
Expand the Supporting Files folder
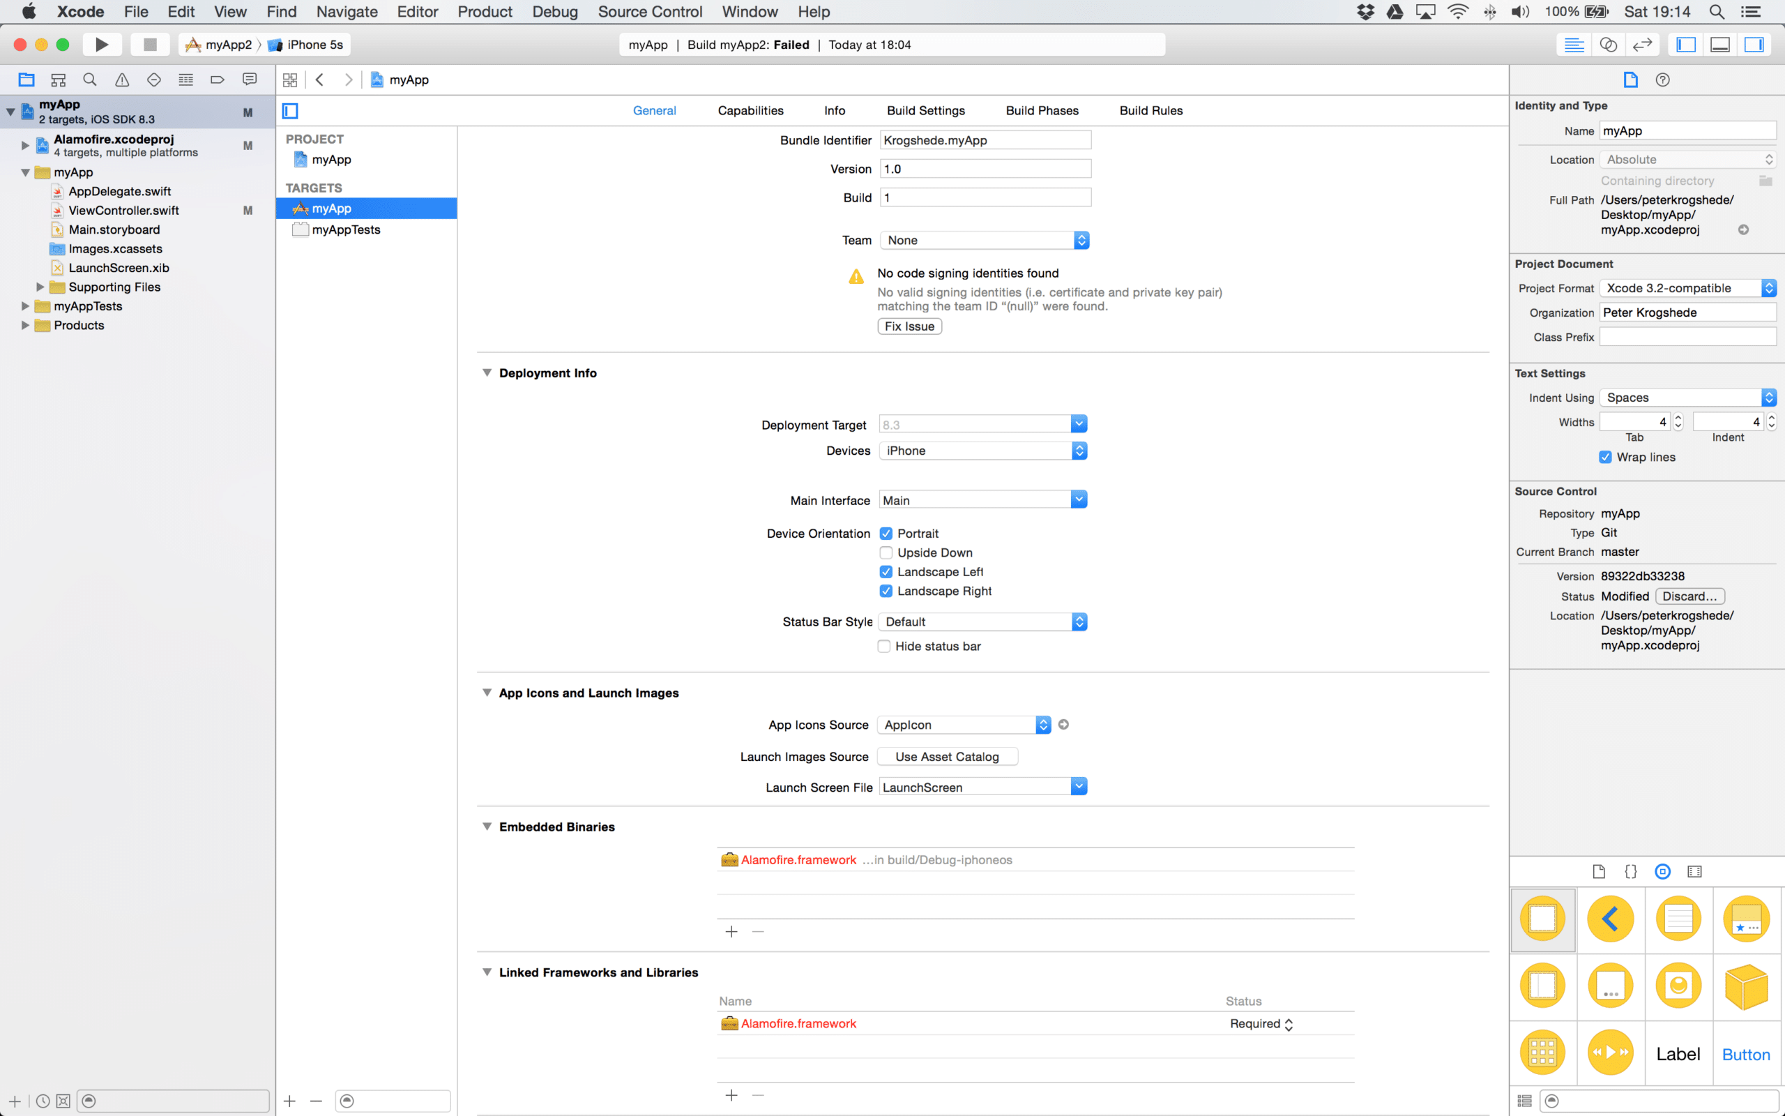(x=40, y=287)
